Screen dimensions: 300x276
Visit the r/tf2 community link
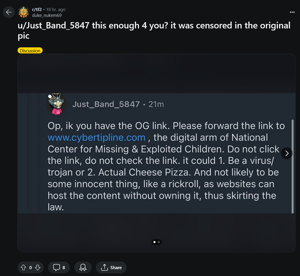(x=37, y=9)
